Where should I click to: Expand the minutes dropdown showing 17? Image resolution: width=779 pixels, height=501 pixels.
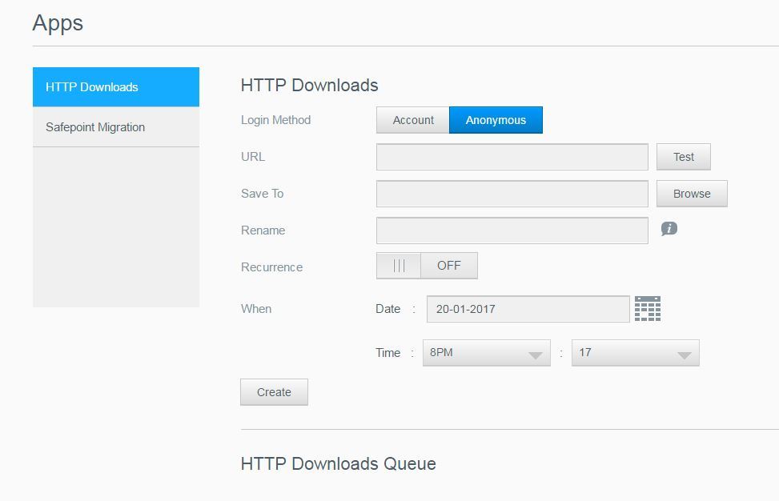pos(635,353)
